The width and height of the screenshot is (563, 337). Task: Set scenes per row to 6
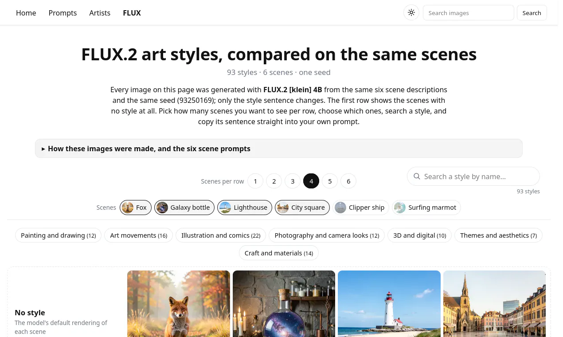pyautogui.click(x=348, y=181)
